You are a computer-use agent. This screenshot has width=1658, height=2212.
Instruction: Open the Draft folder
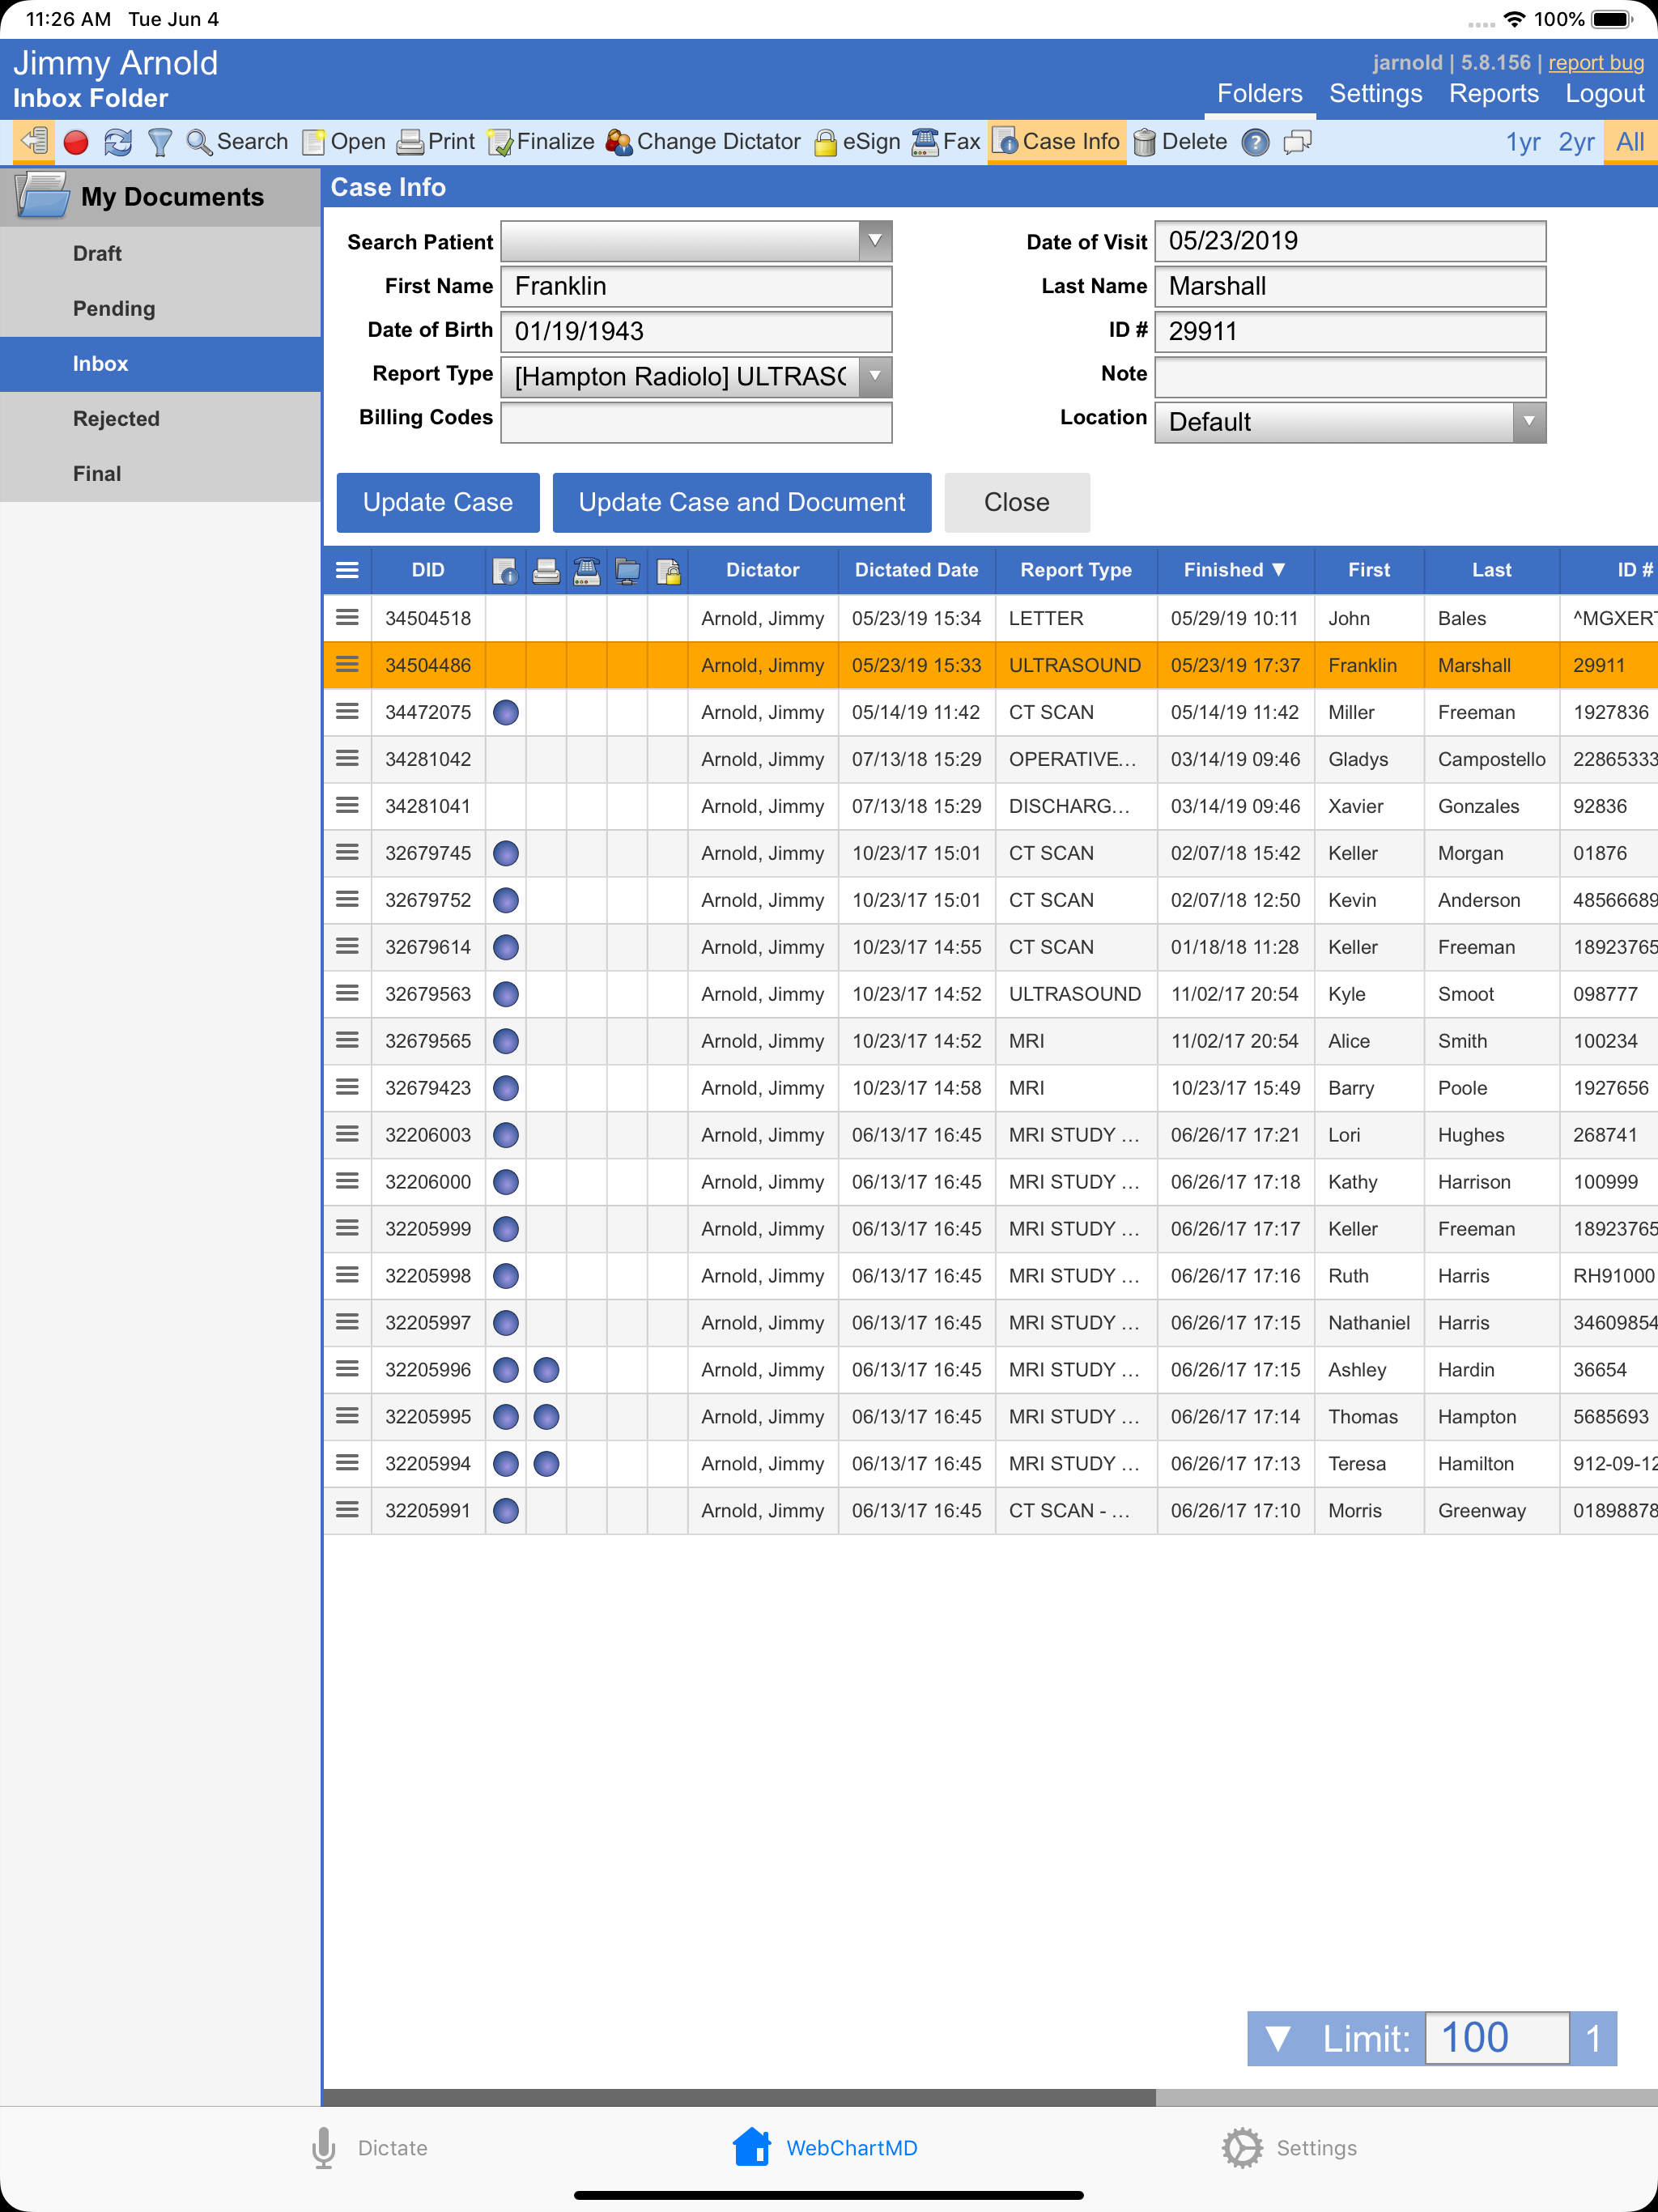click(160, 254)
